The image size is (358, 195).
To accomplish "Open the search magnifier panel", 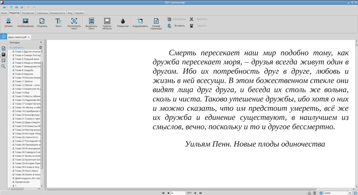I will click(x=4, y=66).
